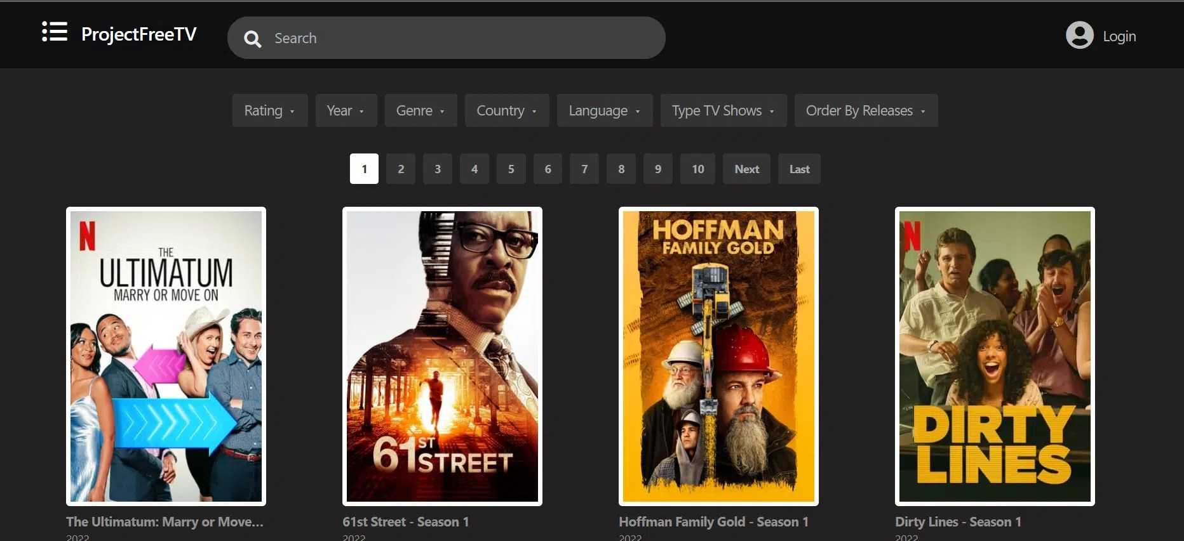1184x541 pixels.
Task: Go to page 2 of results
Action: (x=401, y=169)
